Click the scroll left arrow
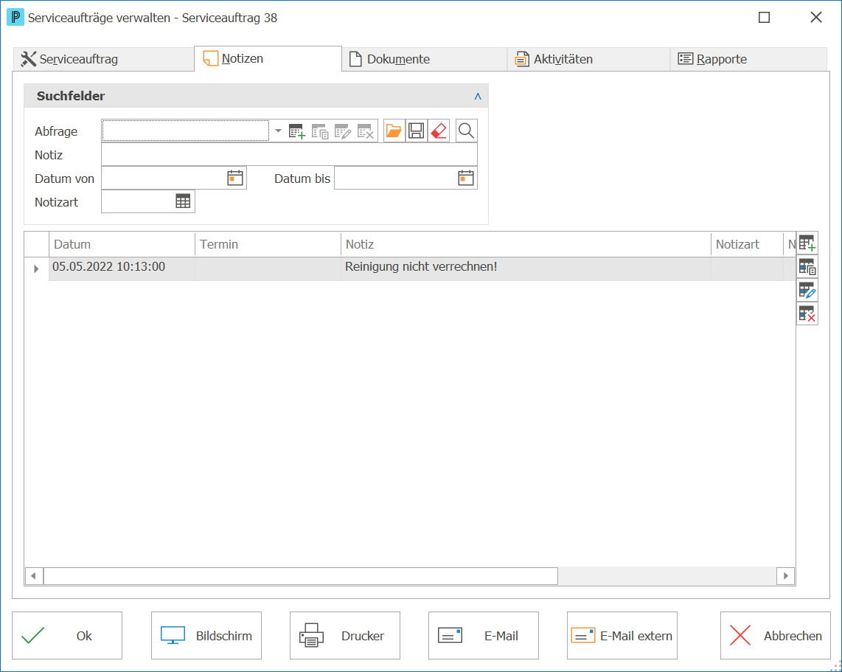 34,576
